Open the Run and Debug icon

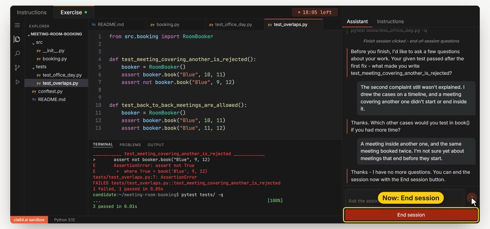[x=17, y=82]
